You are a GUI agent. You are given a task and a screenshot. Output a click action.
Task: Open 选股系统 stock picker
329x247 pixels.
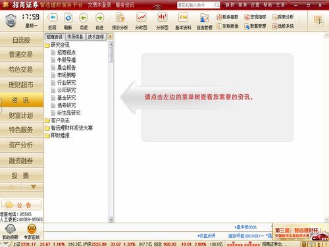coord(283,26)
